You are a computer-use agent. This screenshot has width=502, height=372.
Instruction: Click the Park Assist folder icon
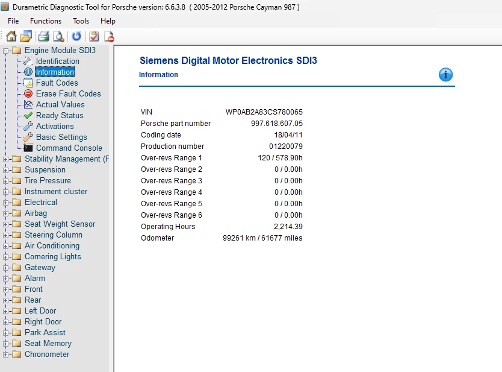click(x=16, y=333)
